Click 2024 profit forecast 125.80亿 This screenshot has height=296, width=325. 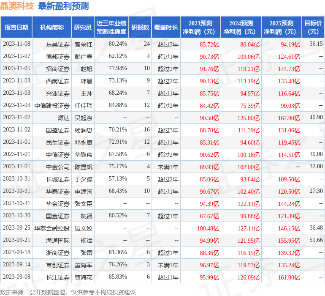[249, 118]
